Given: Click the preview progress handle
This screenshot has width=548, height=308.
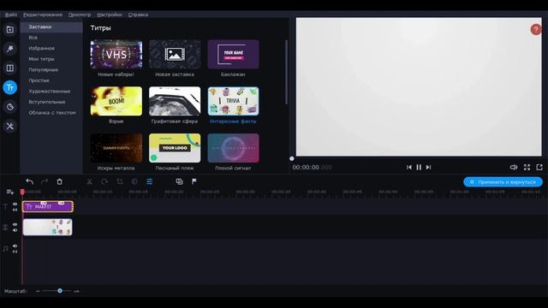Looking at the screenshot, I should click(x=292, y=159).
